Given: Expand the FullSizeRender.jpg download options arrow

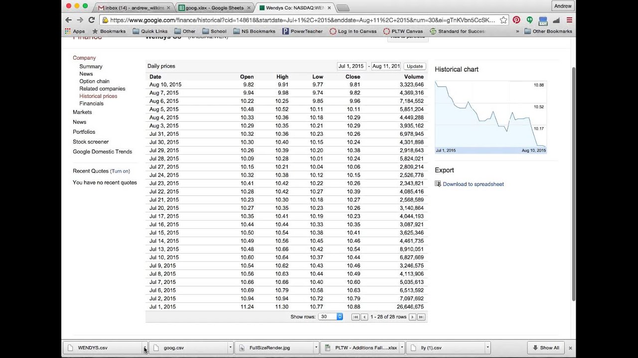Looking at the screenshot, I should tap(316, 348).
